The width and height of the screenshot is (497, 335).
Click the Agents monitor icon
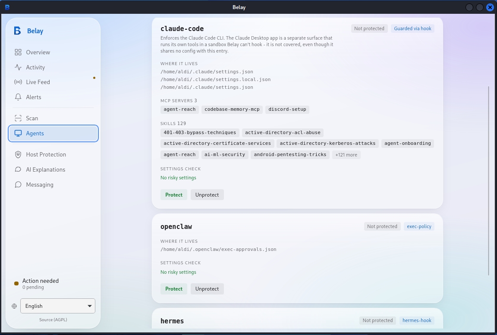pos(18,133)
